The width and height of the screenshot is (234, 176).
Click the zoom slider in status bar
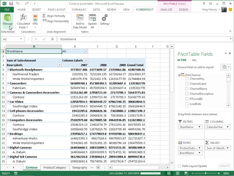[x=205, y=173]
